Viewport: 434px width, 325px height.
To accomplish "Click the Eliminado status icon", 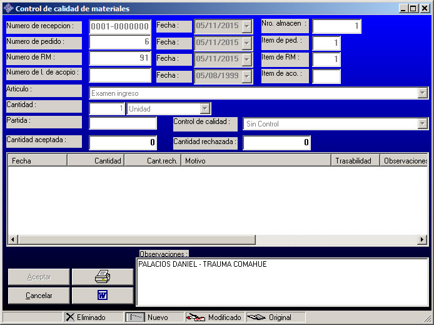I will coord(71,317).
